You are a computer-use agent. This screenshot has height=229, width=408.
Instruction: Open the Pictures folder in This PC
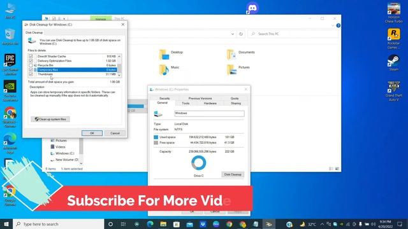point(238,69)
